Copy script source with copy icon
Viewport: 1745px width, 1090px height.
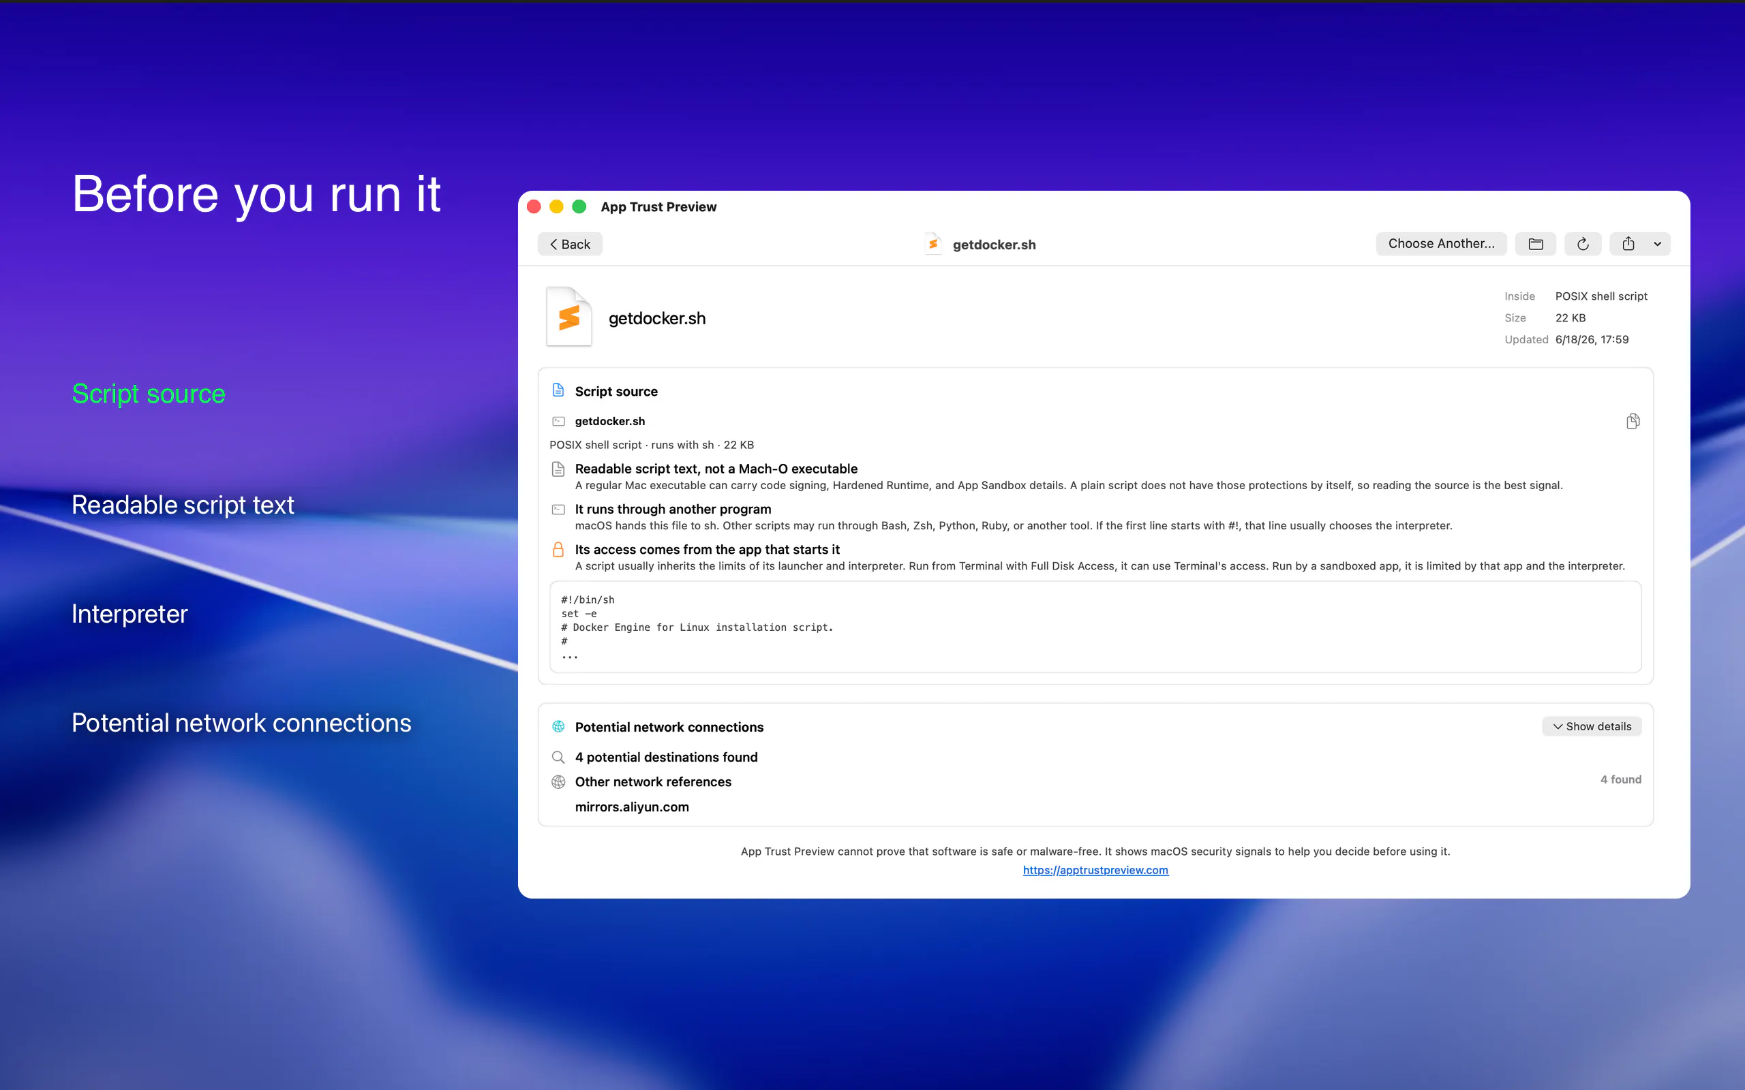1633,421
